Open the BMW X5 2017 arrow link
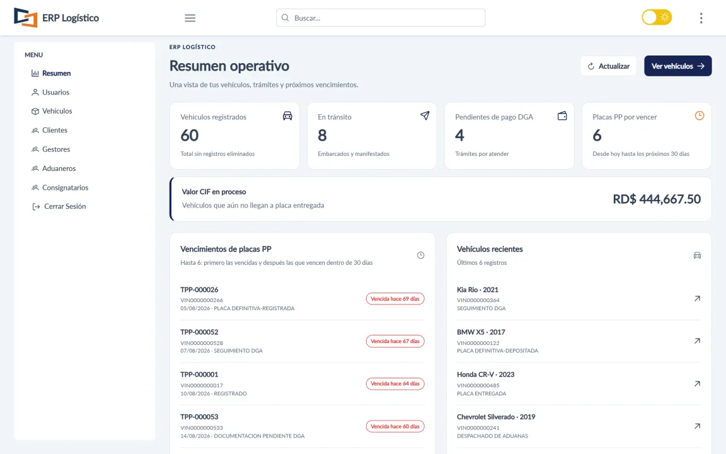Screen dimensions: 726x454 pyautogui.click(x=697, y=341)
